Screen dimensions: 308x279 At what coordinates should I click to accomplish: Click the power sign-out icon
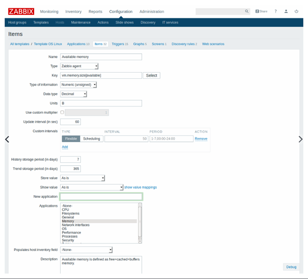(297, 11)
